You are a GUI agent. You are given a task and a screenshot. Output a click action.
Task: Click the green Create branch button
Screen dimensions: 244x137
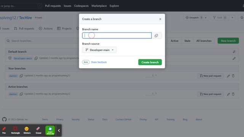point(150,62)
